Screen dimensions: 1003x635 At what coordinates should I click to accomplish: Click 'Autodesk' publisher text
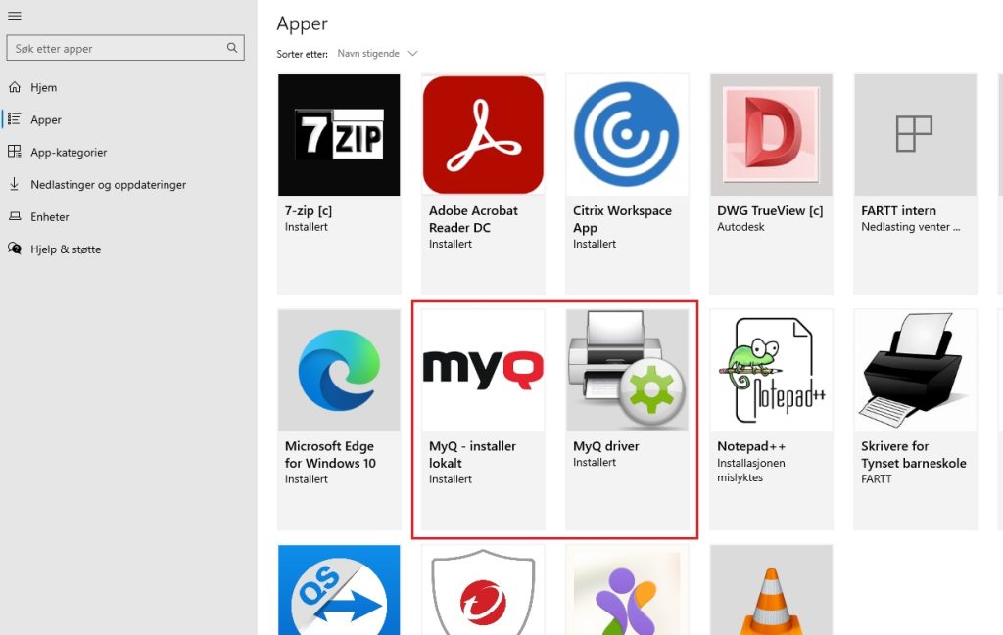tap(740, 227)
